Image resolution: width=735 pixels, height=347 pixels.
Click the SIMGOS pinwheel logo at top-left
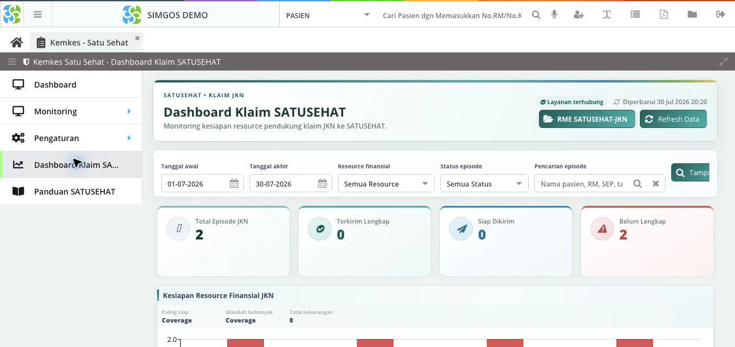[x=11, y=14]
